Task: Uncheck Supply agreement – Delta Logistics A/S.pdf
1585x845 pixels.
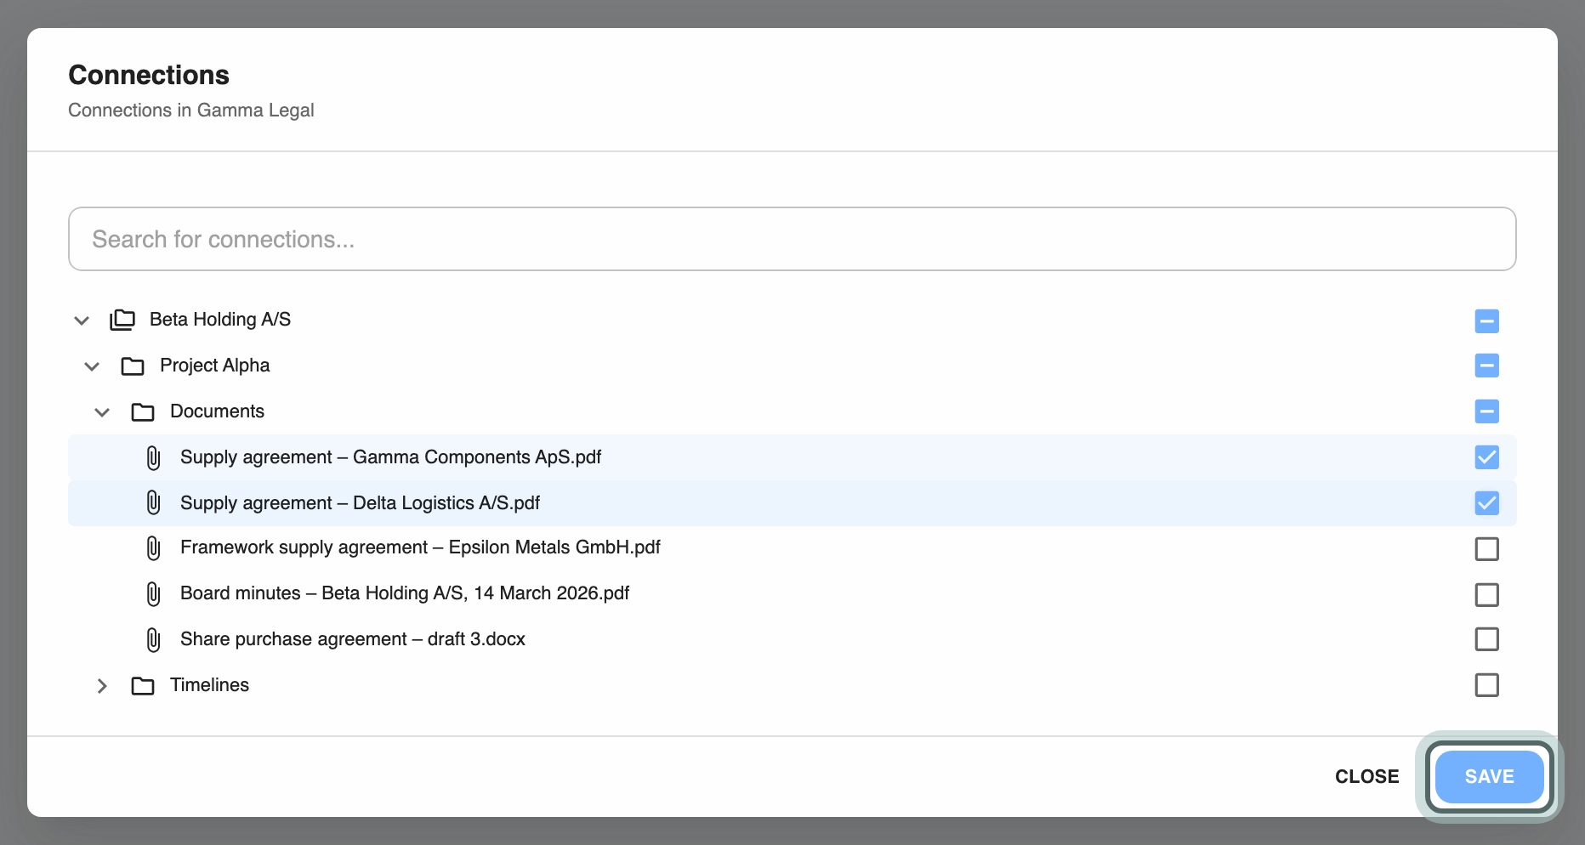Action: pyautogui.click(x=1487, y=503)
